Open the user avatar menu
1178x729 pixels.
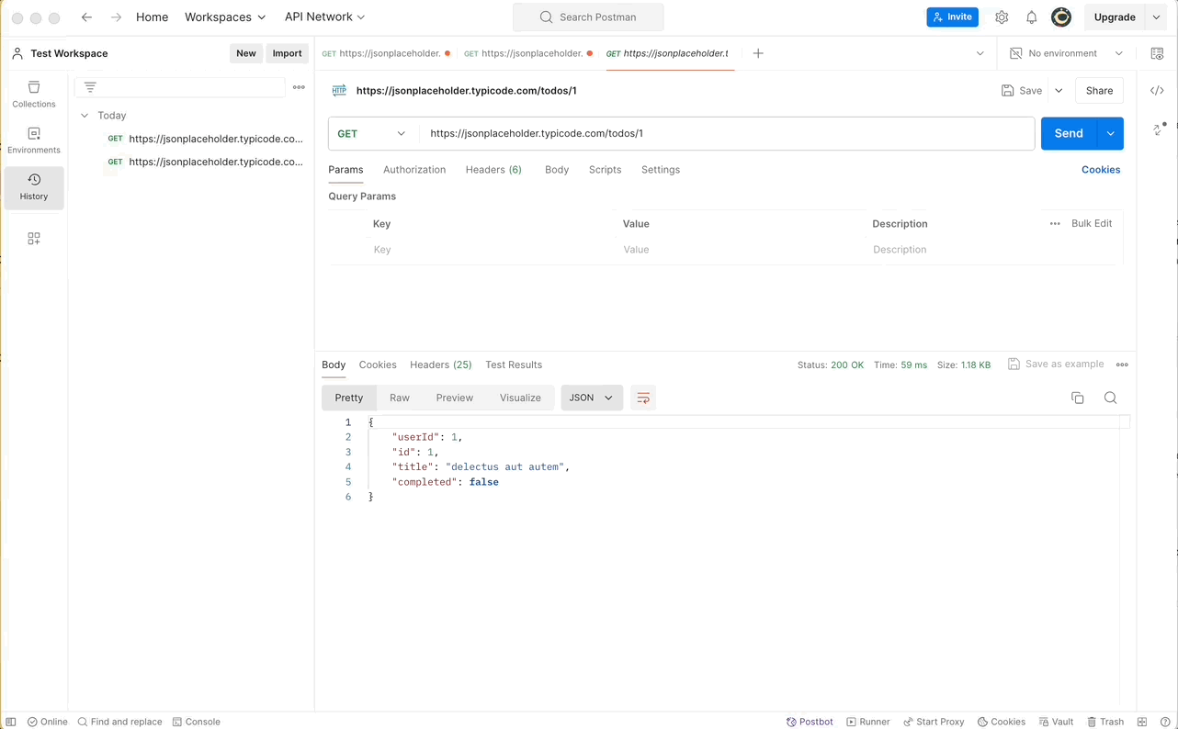(1061, 17)
